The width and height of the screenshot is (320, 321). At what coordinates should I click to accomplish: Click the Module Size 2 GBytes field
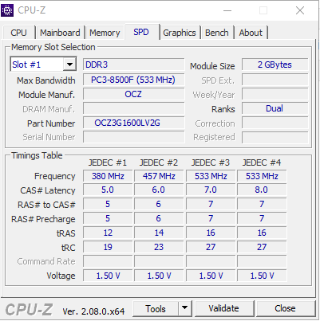(275, 65)
